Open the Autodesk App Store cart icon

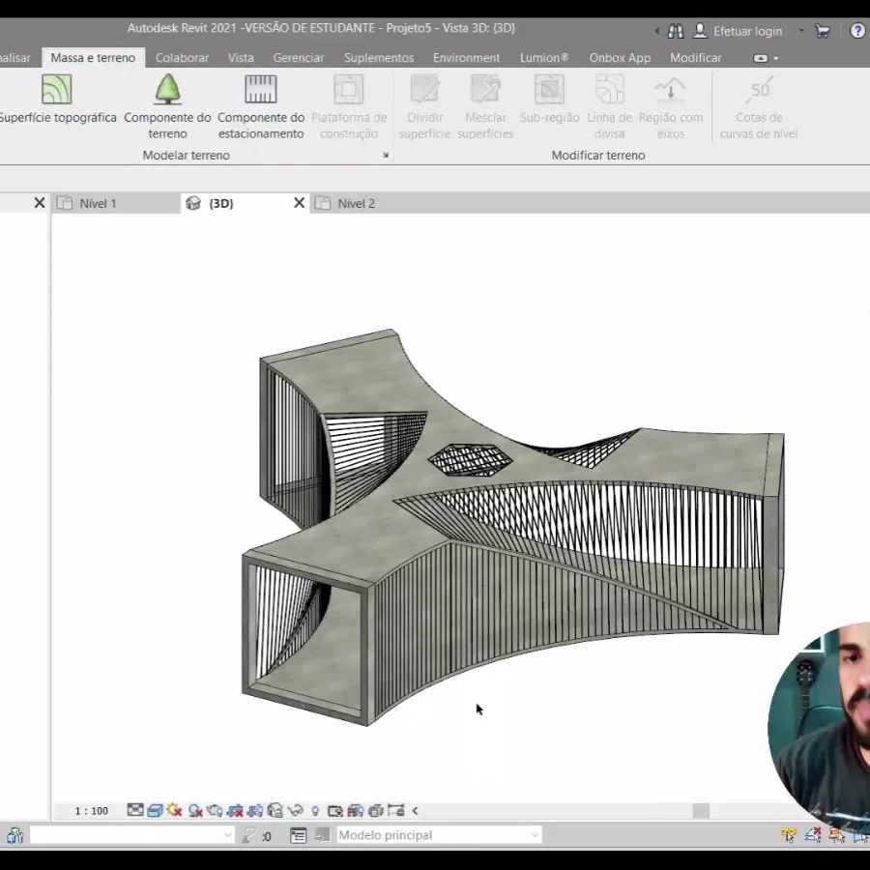823,31
